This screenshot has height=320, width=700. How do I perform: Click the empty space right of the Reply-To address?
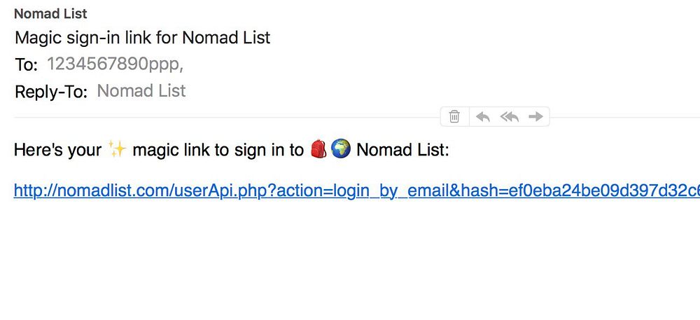coord(420,91)
